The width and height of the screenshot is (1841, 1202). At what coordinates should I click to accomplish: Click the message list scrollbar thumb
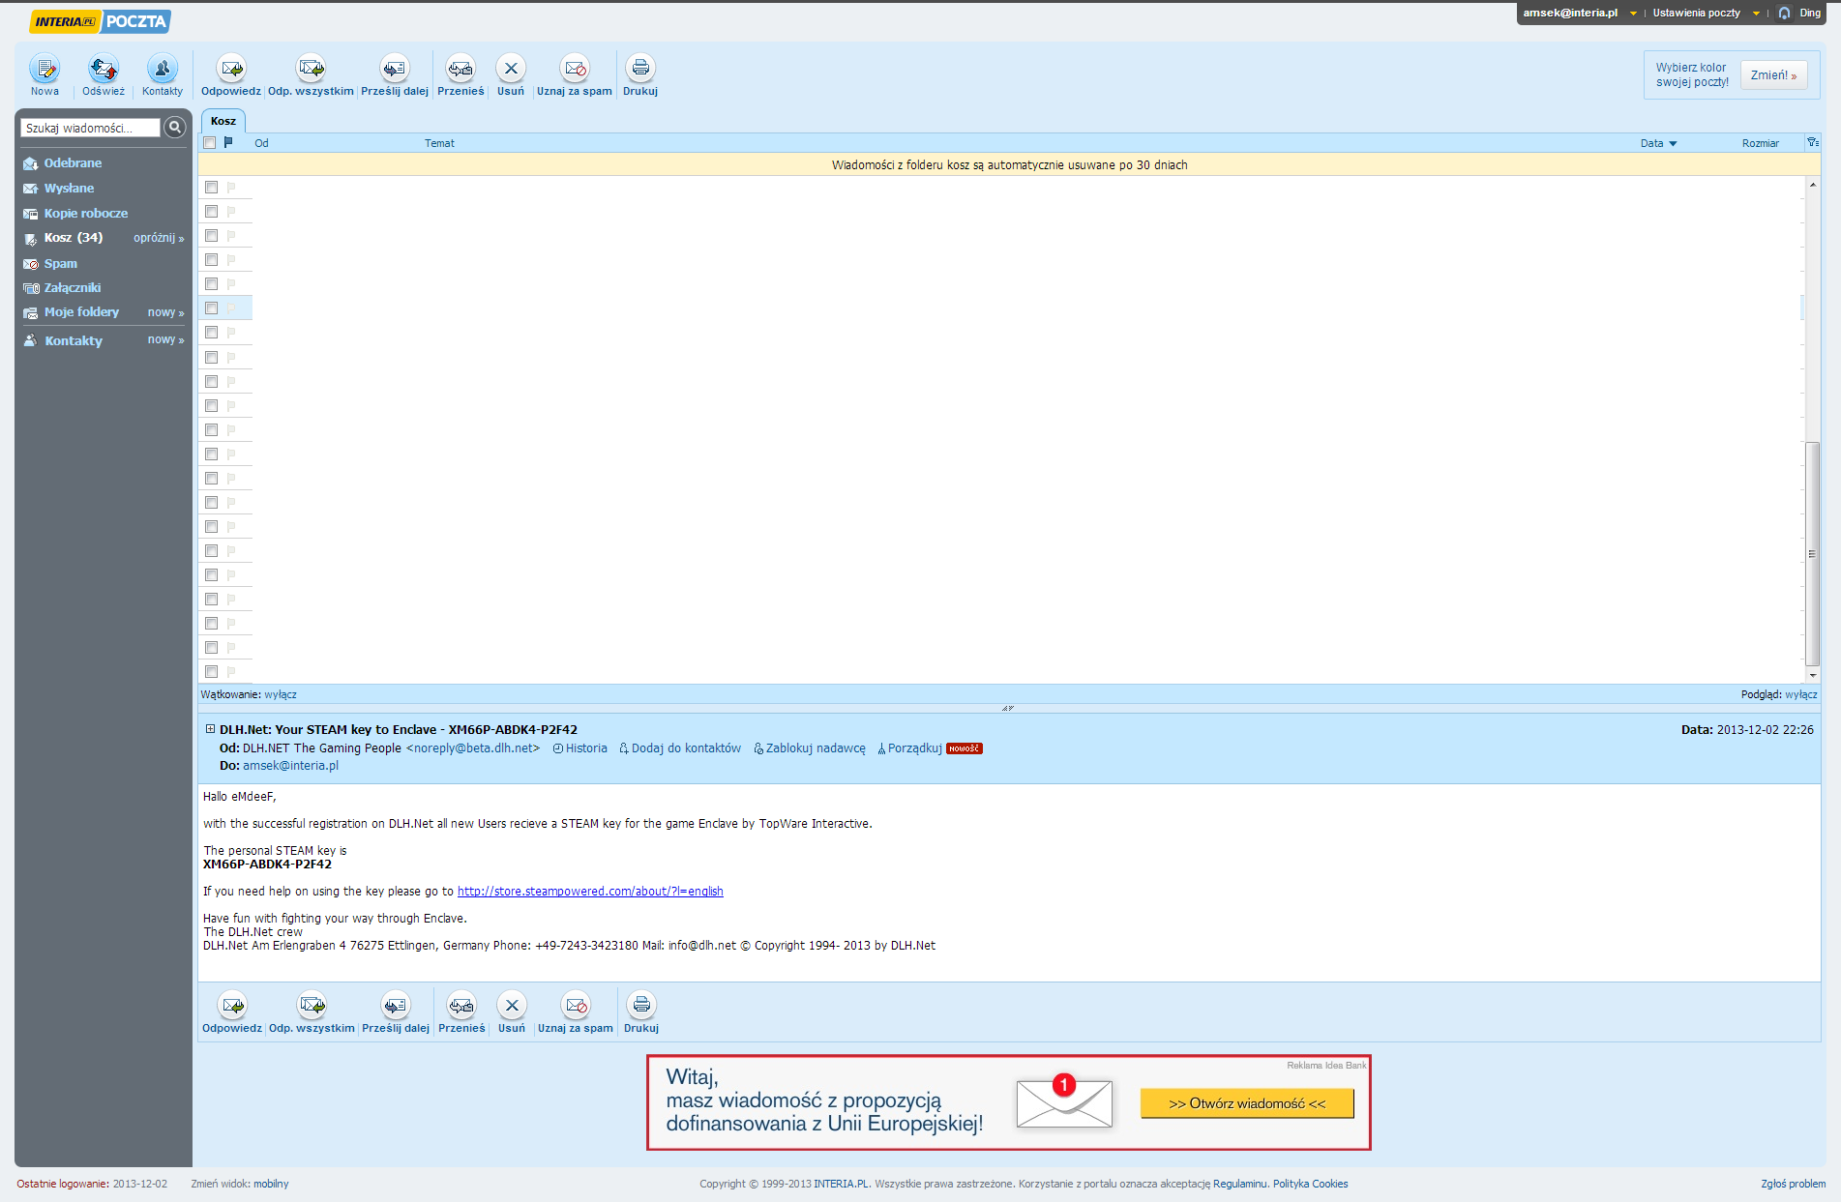(x=1812, y=553)
